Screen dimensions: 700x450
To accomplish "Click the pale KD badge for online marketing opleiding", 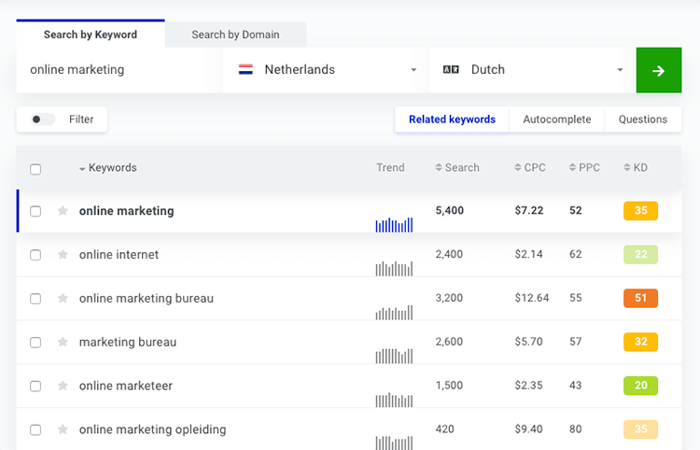I will pos(640,429).
